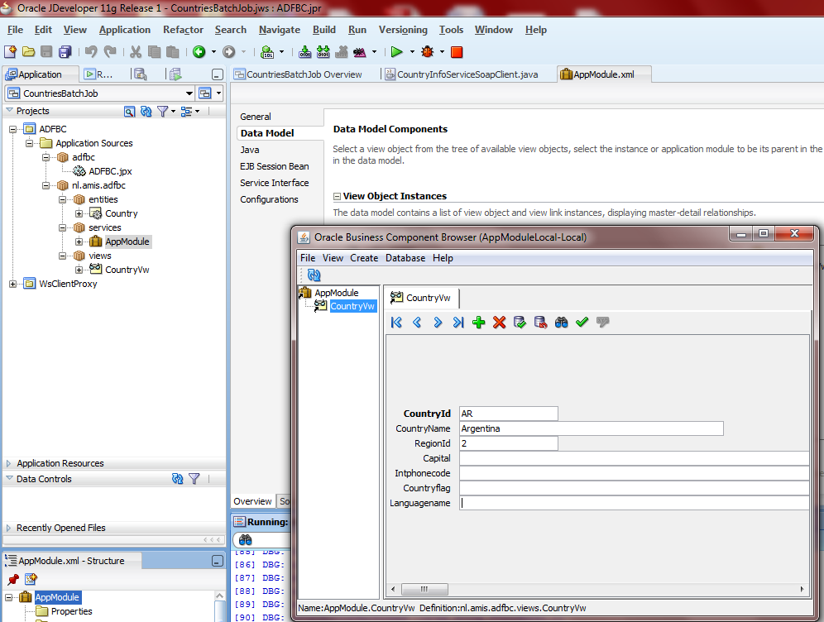Switch to CountryInfoServiceSoapClient.java tab
The height and width of the screenshot is (622, 824).
pos(467,74)
